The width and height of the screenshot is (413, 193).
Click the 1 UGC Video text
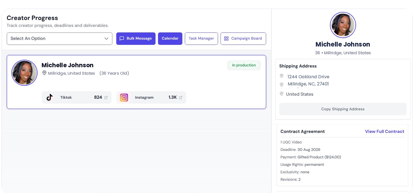(291, 142)
